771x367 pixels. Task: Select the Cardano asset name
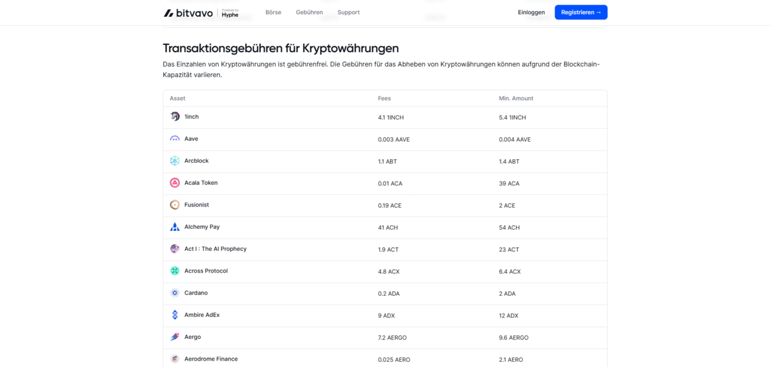[x=196, y=293]
